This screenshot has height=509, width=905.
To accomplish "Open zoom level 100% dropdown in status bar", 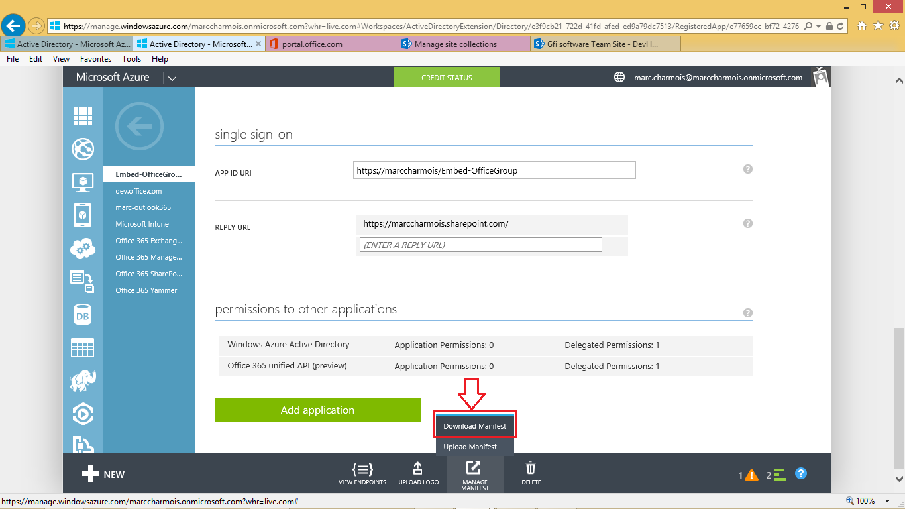I will point(888,501).
